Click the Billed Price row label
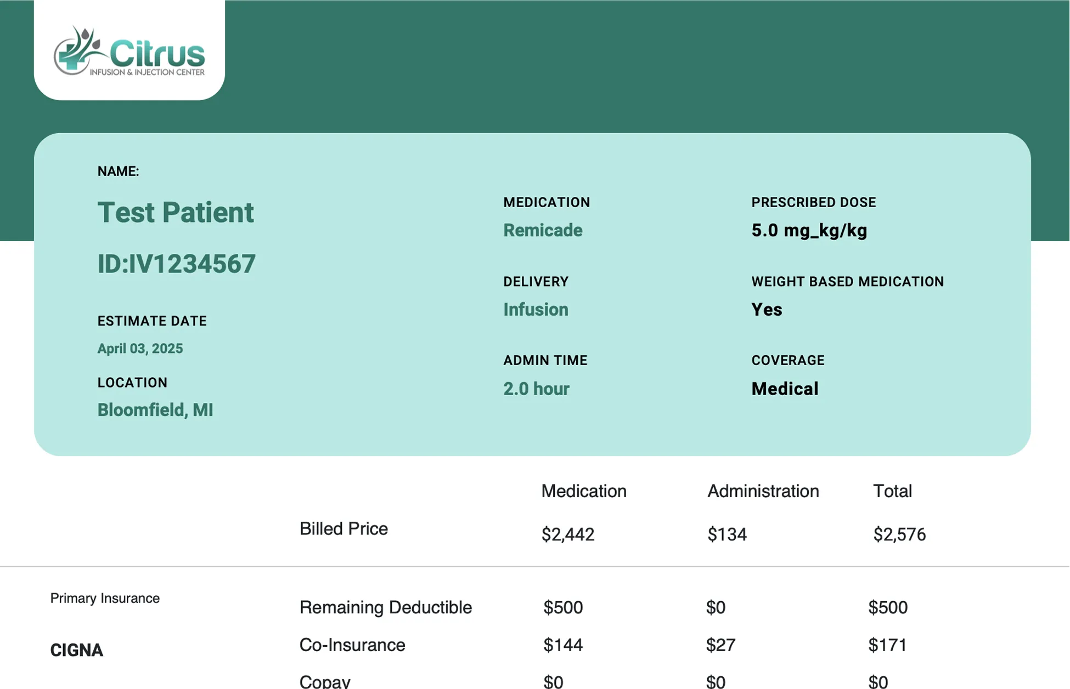The height and width of the screenshot is (689, 1070). pos(343,529)
